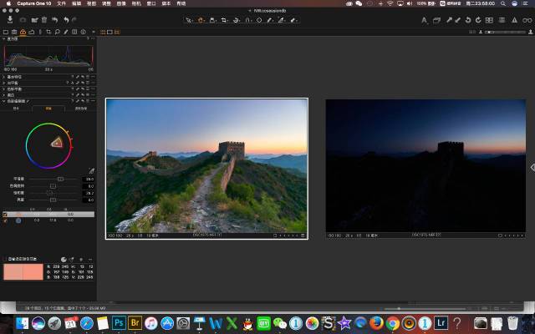Click the color picker eyedropper icon

pos(91,170)
